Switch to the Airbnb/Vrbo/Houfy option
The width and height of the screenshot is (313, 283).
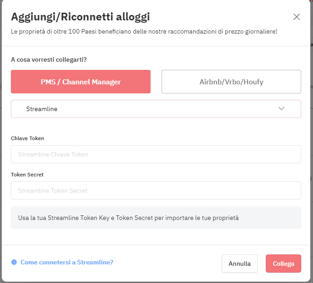click(231, 82)
